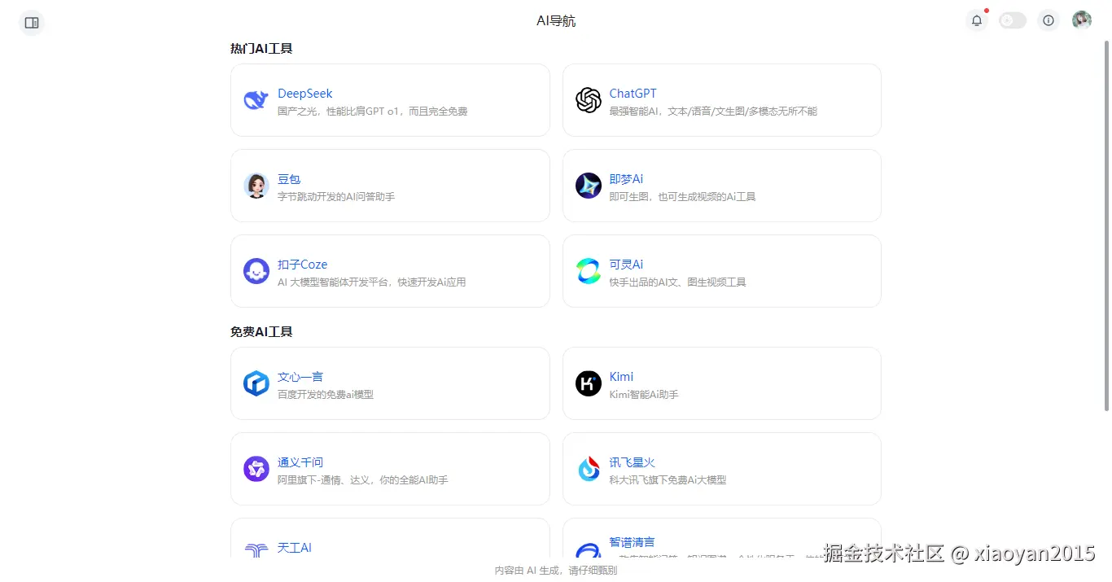Screen dimensions: 1112x582
Task: Toggle the sidebar panel icon
Action: point(32,23)
